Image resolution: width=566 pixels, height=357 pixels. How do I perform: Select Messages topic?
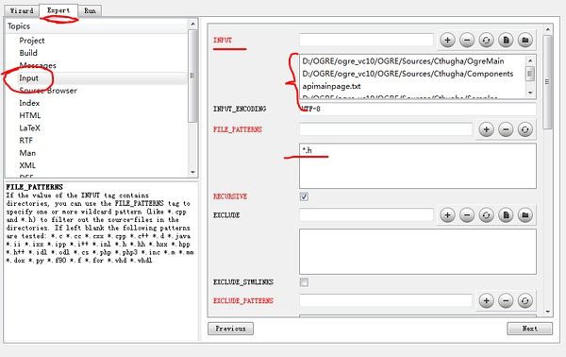(38, 65)
